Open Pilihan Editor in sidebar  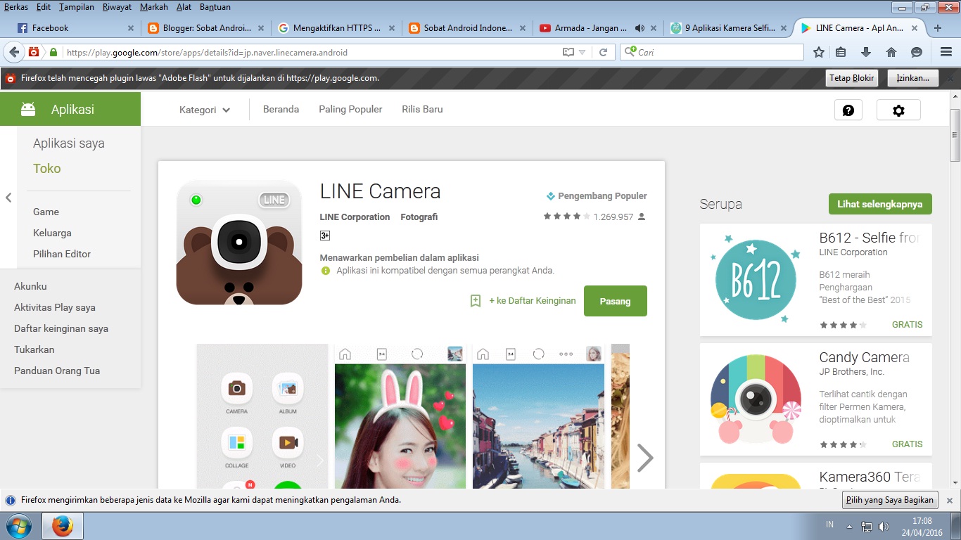(x=62, y=254)
